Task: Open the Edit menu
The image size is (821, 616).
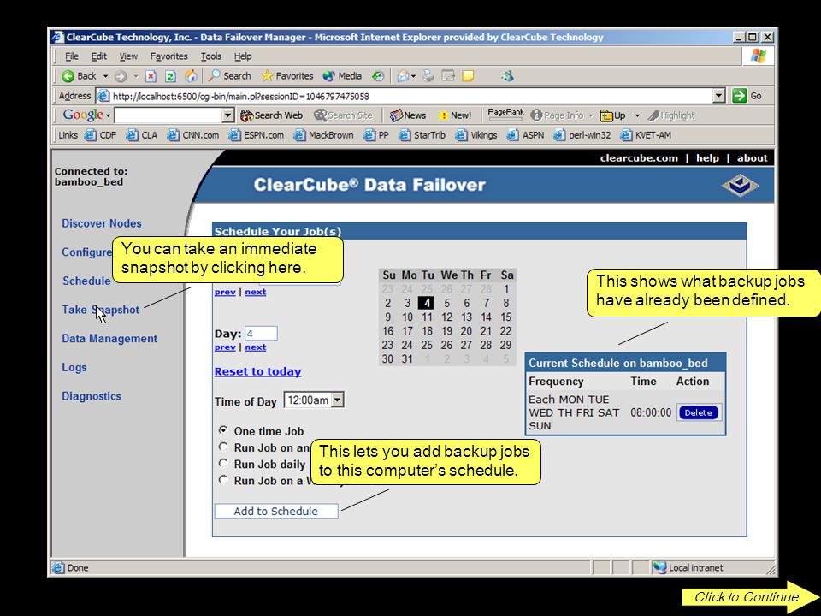Action: 99,56
